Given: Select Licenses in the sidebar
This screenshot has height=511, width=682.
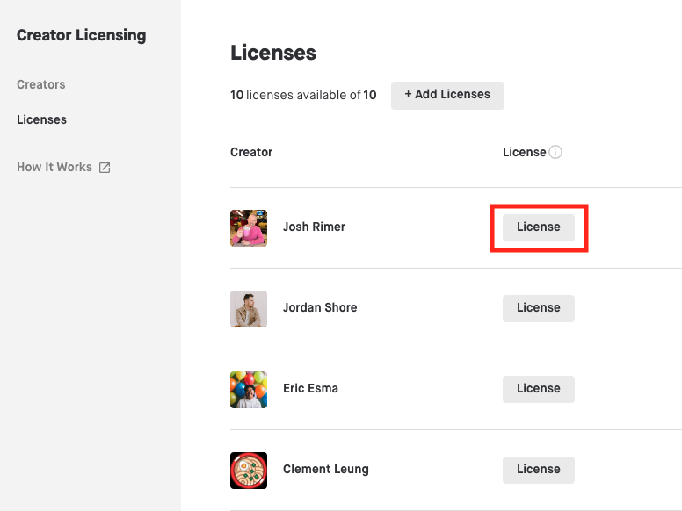Looking at the screenshot, I should click(x=41, y=119).
